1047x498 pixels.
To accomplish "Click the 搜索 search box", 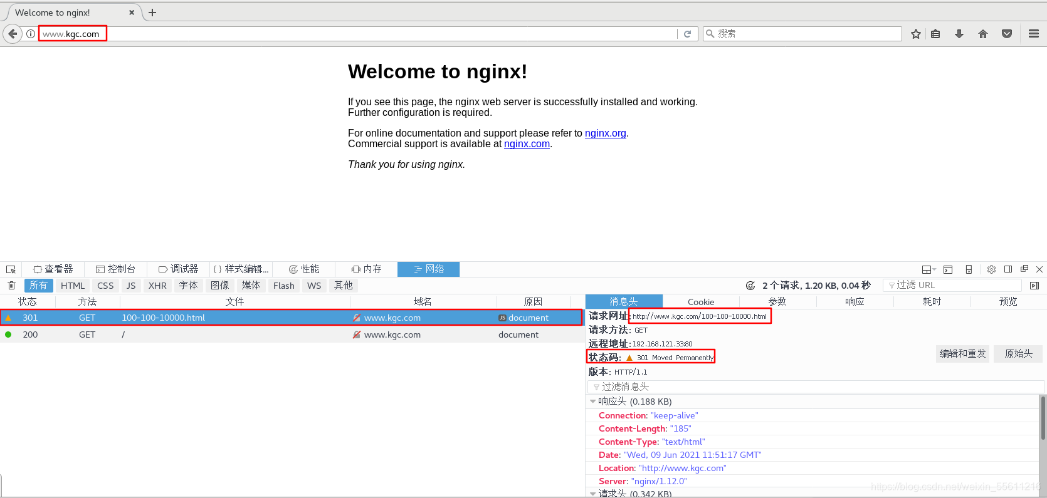I will click(x=802, y=34).
